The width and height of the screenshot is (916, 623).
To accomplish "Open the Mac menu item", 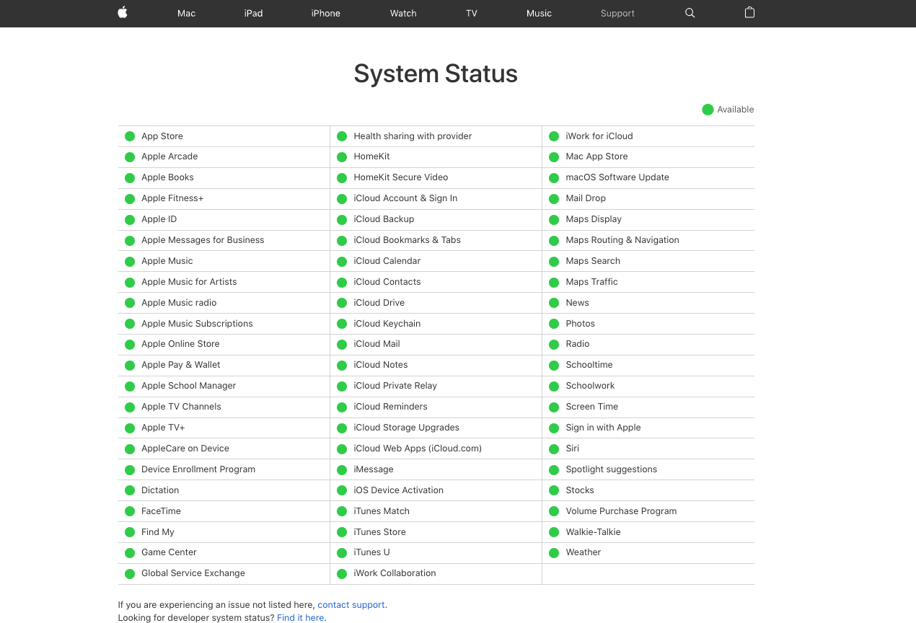I will pyautogui.click(x=186, y=13).
